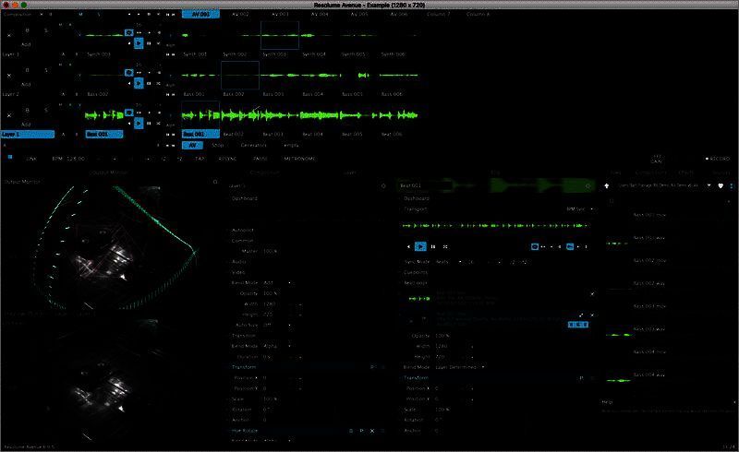Open clip Blend Mode Layer Determined dropdown
The height and width of the screenshot is (452, 739).
click(x=459, y=367)
